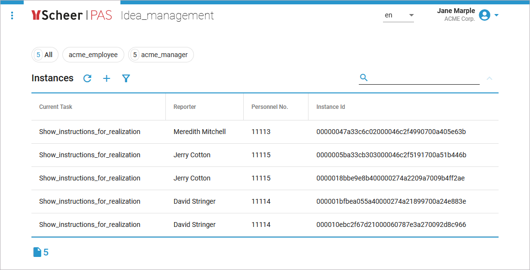This screenshot has height=270, width=530.
Task: Open the instances filter funnel
Action: click(x=126, y=78)
